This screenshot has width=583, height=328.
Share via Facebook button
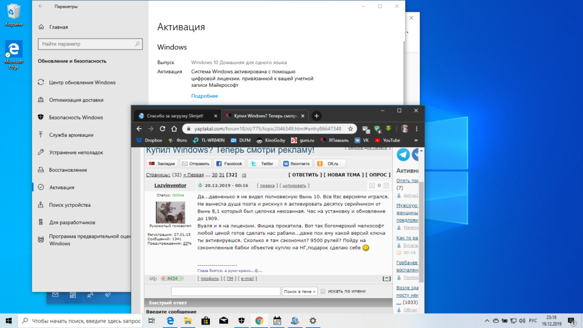(x=229, y=164)
